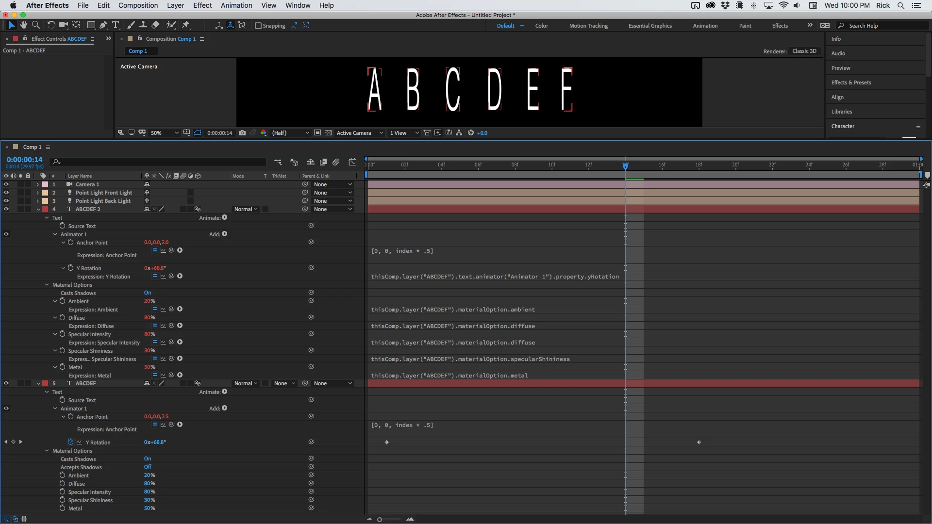Image resolution: width=932 pixels, height=524 pixels.
Task: Click the Animate button for ABCDEF 2 text
Action: 224,217
